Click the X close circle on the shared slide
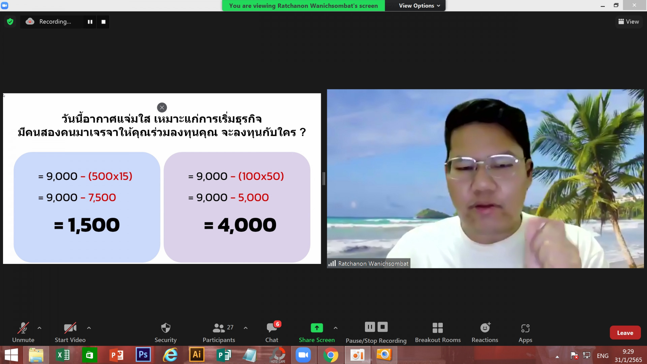 pyautogui.click(x=162, y=108)
